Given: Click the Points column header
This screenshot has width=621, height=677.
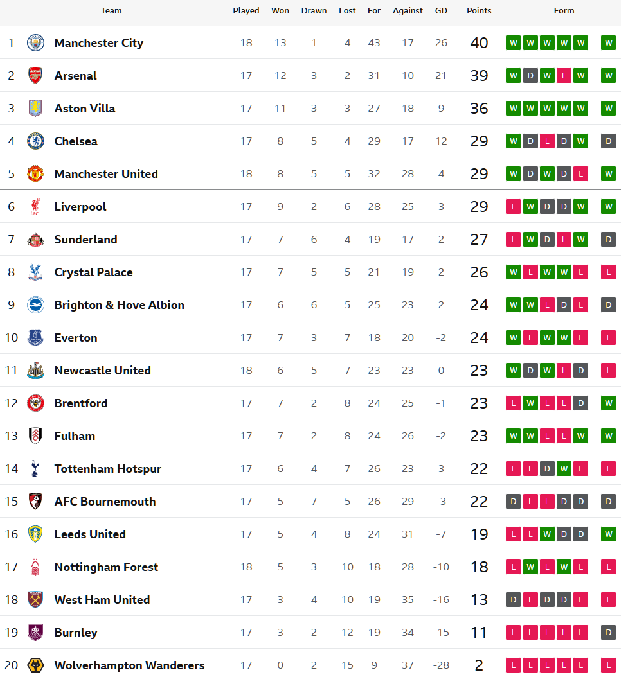Looking at the screenshot, I should pyautogui.click(x=479, y=11).
